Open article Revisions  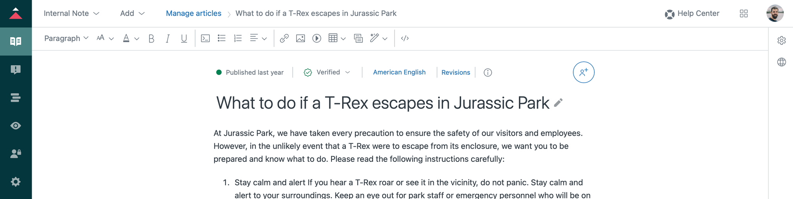click(x=456, y=72)
